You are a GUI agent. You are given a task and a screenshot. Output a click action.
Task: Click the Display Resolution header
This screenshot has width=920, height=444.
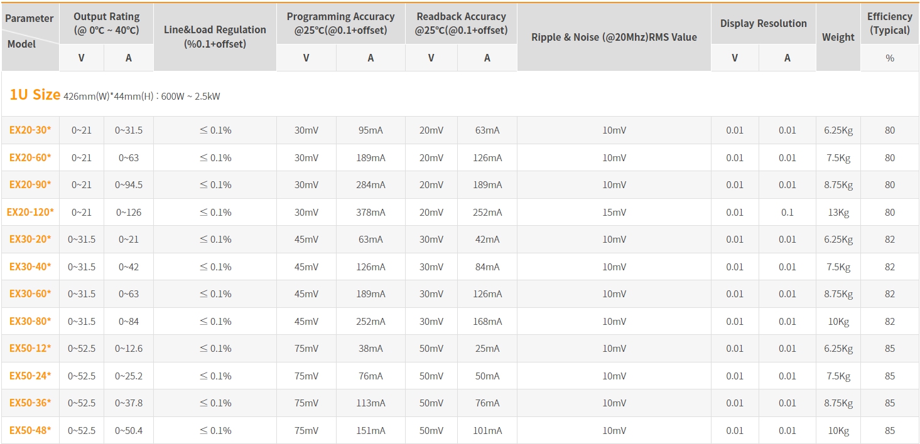click(x=763, y=23)
